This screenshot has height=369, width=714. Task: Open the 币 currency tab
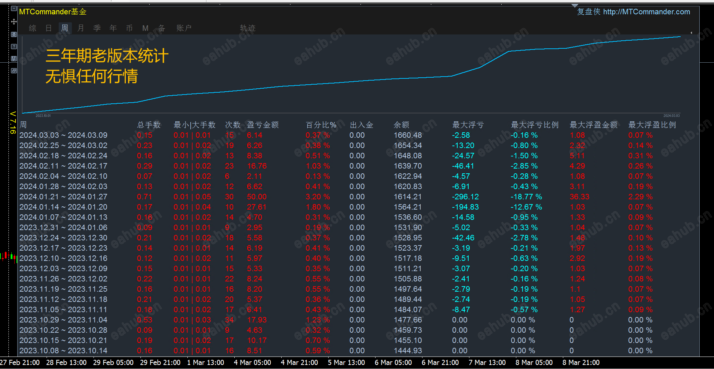pos(129,28)
